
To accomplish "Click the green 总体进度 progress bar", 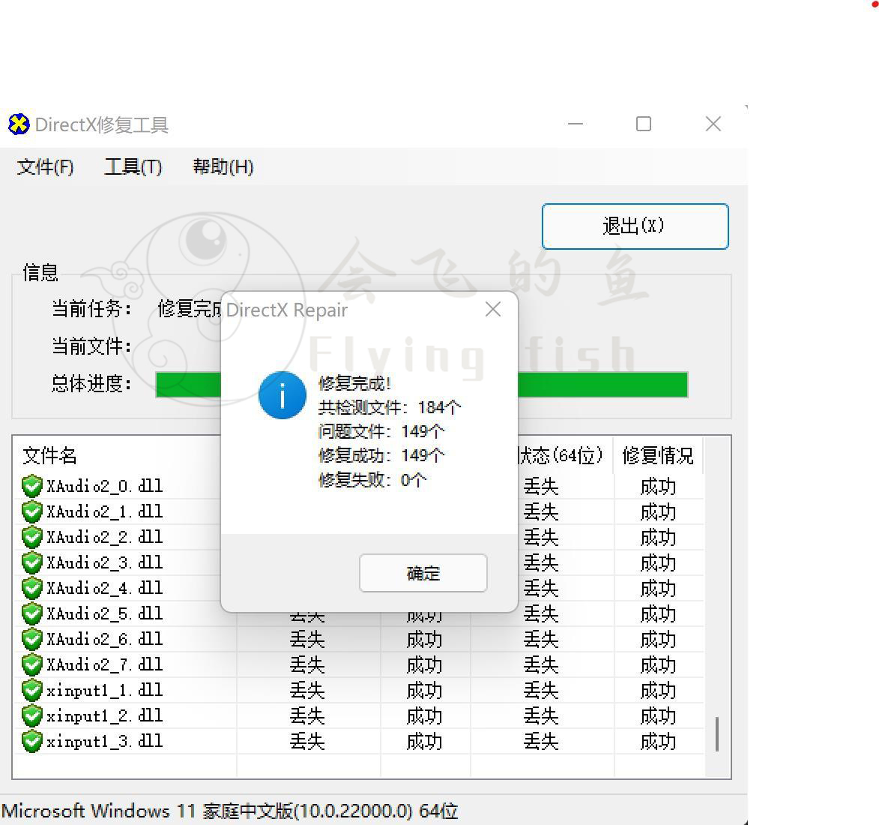I will [x=422, y=385].
